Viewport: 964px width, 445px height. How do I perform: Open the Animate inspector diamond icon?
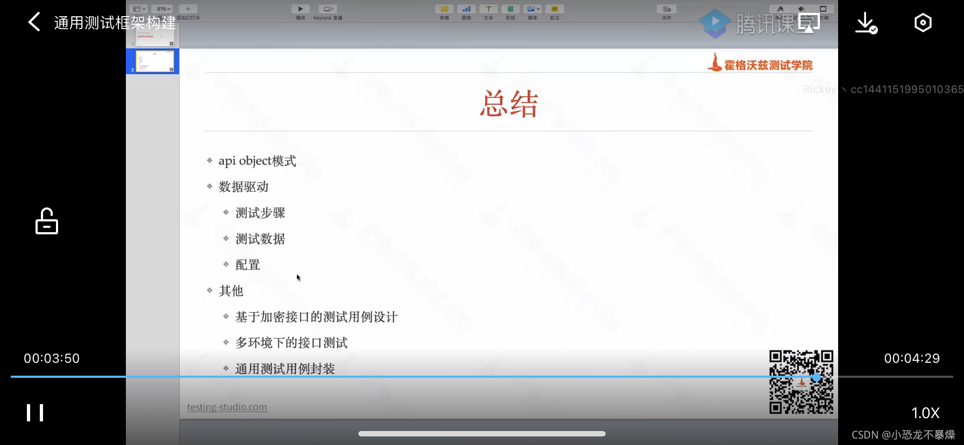click(x=801, y=9)
